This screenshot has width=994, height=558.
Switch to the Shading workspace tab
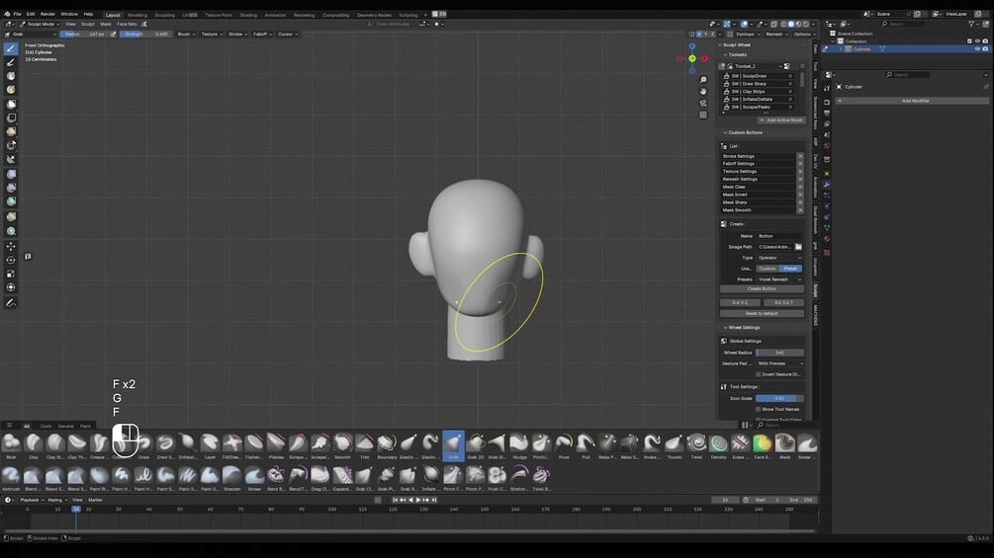click(x=248, y=15)
